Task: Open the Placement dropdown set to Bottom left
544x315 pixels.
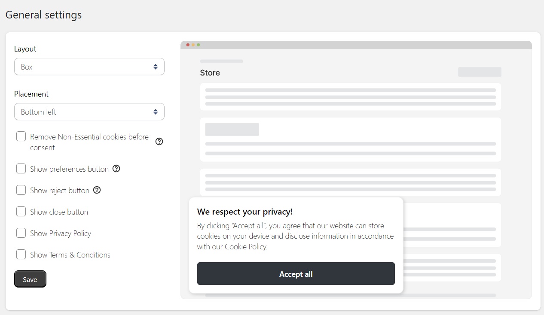Action: click(x=89, y=112)
